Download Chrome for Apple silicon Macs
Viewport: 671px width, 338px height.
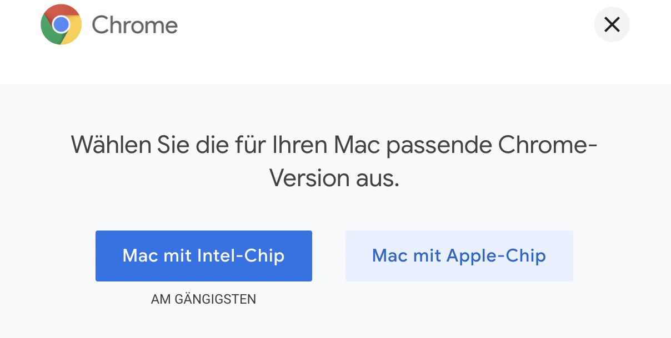point(459,256)
